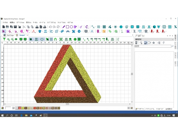Expand the dropdown beside the green zoom tool

click(x=33, y=39)
